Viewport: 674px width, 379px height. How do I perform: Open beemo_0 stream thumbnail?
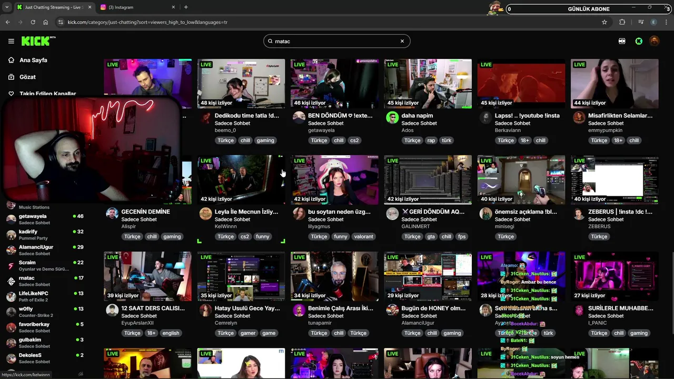pos(241,84)
